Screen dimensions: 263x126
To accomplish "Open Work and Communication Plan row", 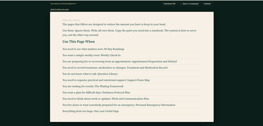I will [x=132, y=99].
